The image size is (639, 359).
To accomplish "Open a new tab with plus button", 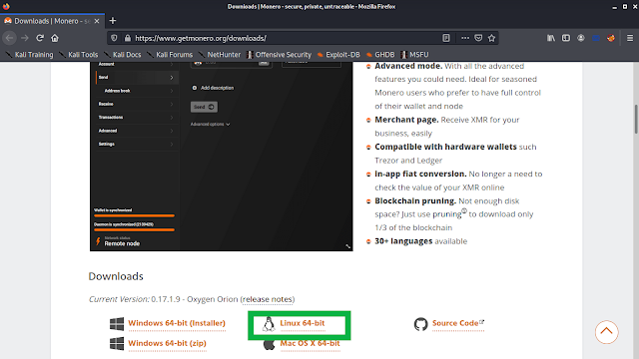I will [x=113, y=21].
